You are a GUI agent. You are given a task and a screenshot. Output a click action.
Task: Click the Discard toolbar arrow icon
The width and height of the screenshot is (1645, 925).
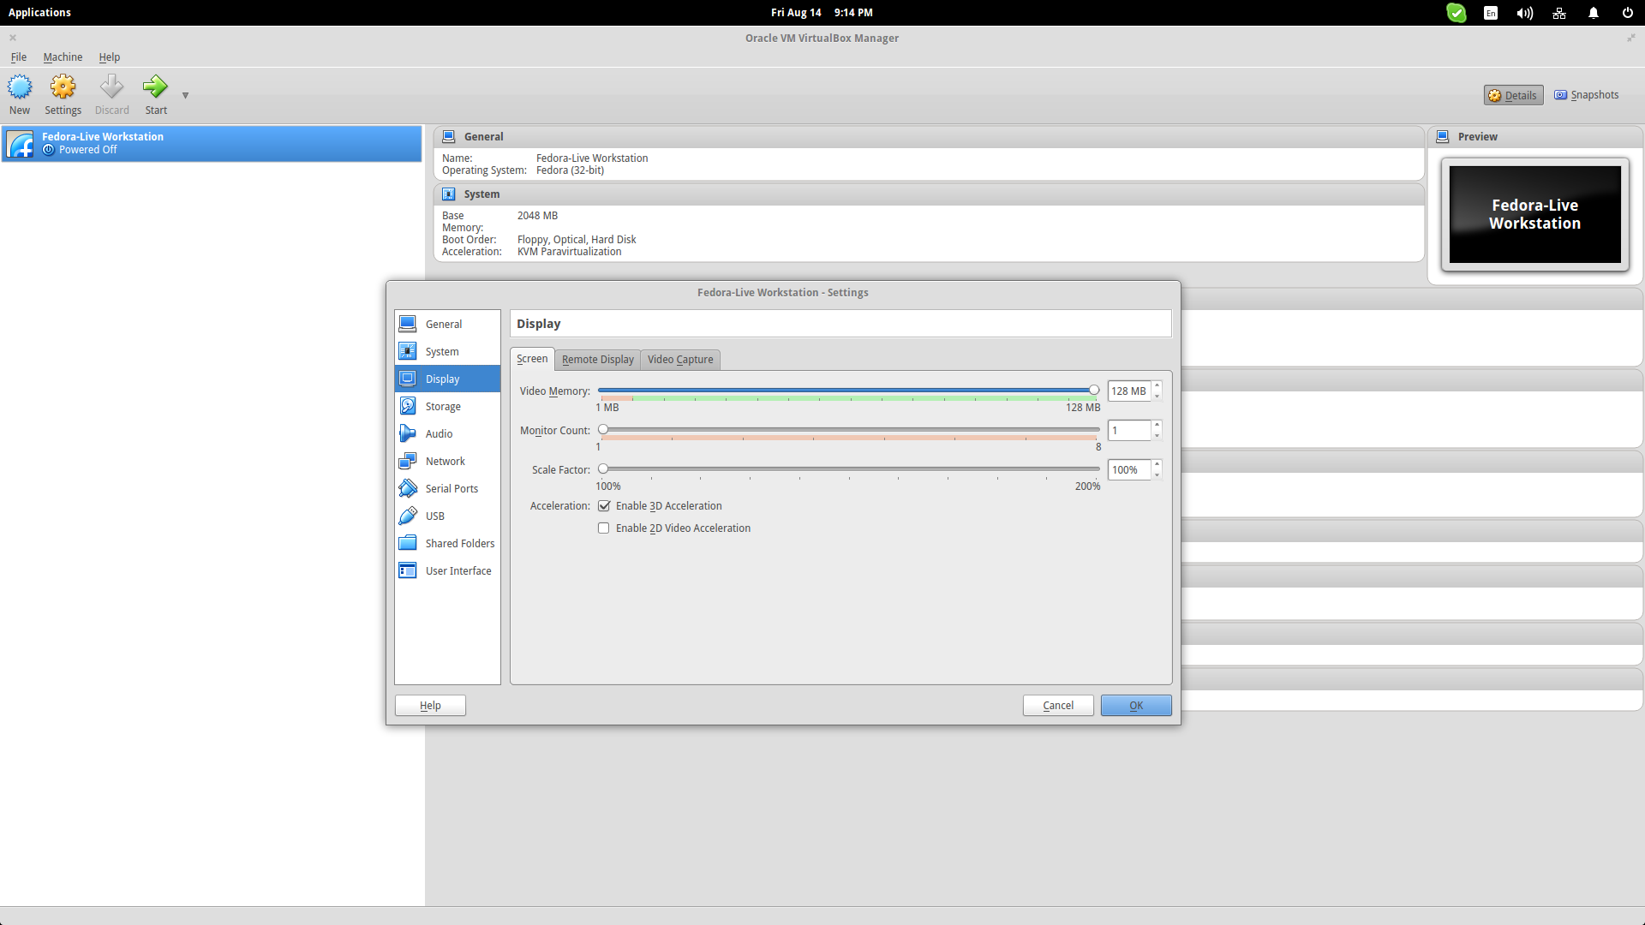click(x=111, y=87)
